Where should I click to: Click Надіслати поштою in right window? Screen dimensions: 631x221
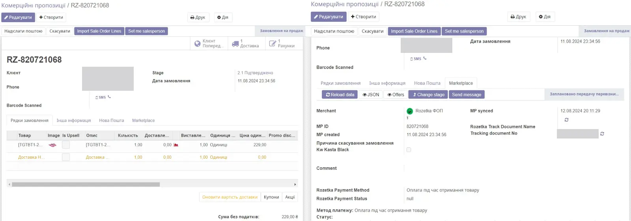tap(334, 31)
